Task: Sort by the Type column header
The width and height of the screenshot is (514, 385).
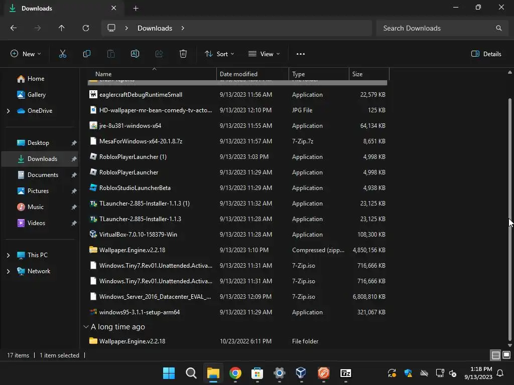Action: (x=319, y=74)
